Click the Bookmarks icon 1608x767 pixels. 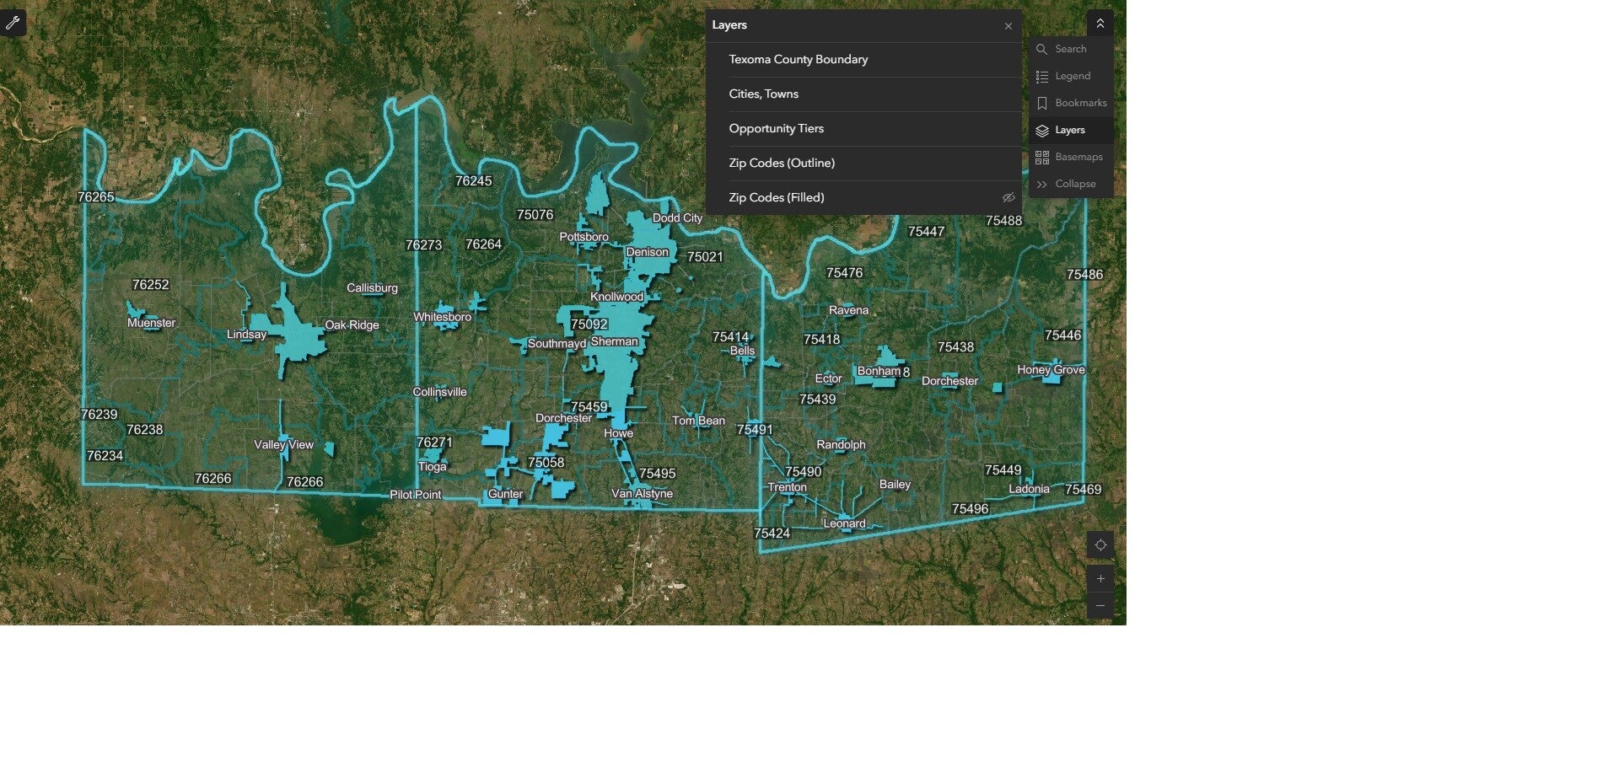pos(1042,104)
